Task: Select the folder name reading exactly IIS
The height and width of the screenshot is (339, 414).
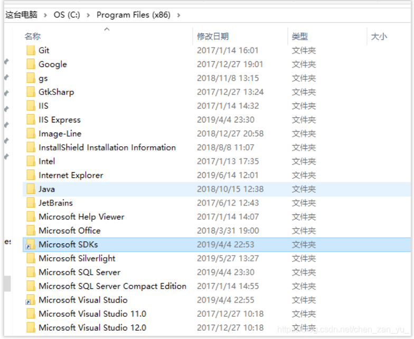Action: point(43,106)
